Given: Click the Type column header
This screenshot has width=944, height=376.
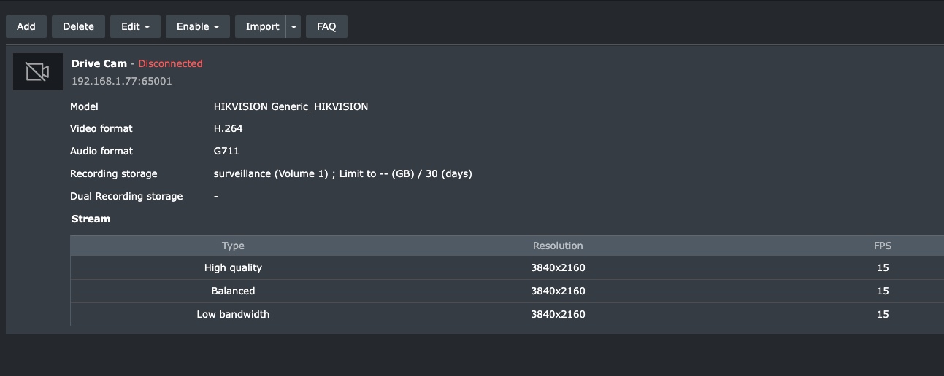Looking at the screenshot, I should (x=233, y=246).
